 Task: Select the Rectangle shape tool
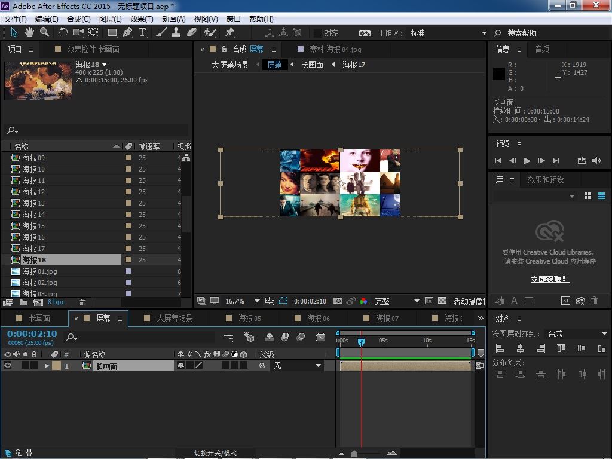click(x=112, y=33)
